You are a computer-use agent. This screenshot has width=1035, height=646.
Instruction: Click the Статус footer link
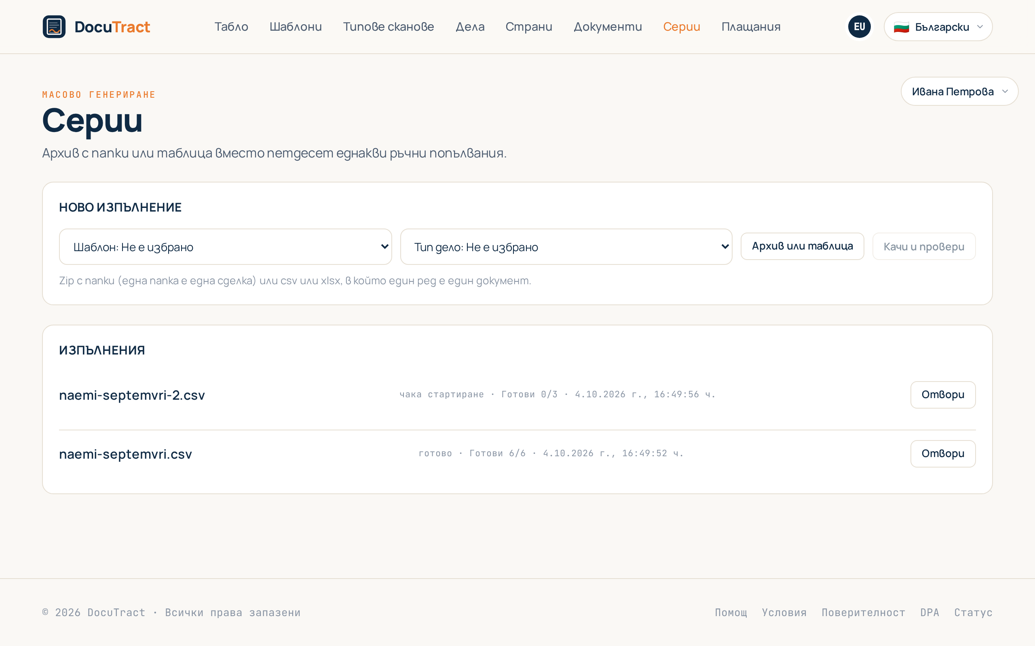point(973,612)
